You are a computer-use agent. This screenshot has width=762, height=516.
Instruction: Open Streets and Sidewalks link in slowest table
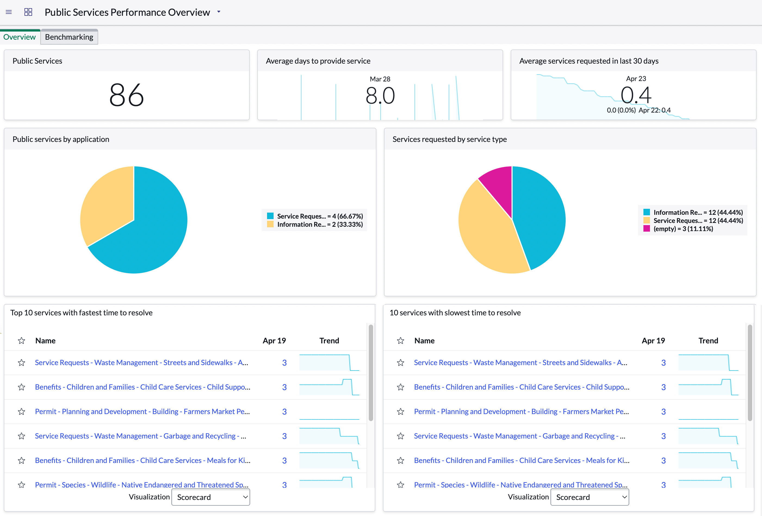[x=521, y=363]
